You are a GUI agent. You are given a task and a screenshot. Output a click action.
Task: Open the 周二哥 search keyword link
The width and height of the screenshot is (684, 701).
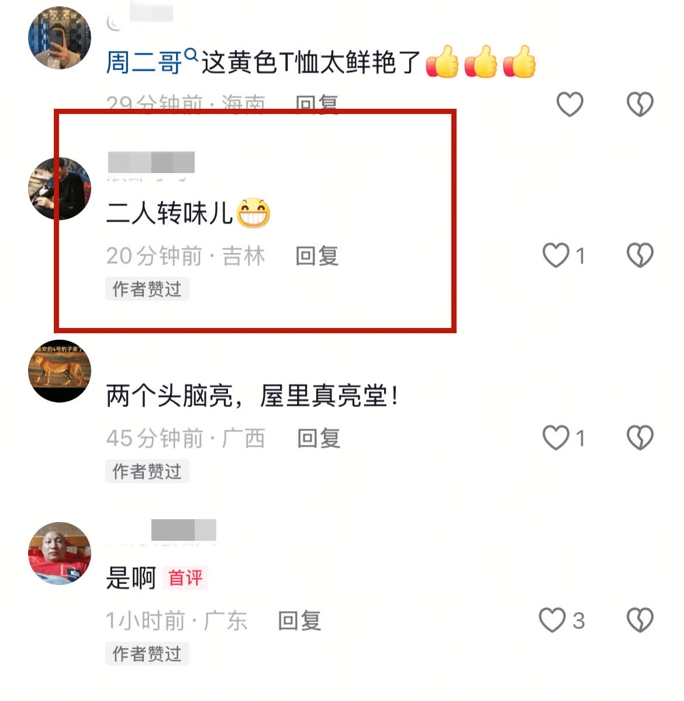(144, 62)
